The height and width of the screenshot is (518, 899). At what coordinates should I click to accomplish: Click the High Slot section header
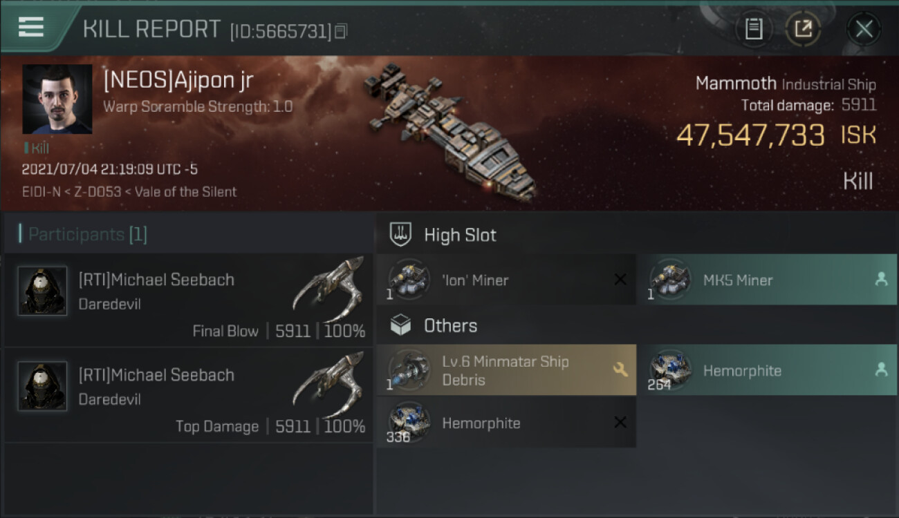pyautogui.click(x=460, y=235)
